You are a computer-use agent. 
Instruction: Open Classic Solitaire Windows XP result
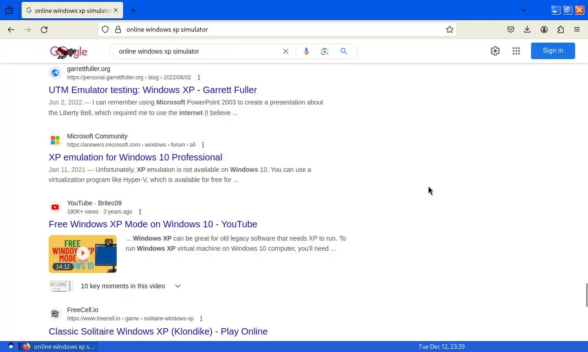(x=158, y=331)
